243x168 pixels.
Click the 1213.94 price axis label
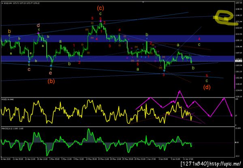(239, 34)
